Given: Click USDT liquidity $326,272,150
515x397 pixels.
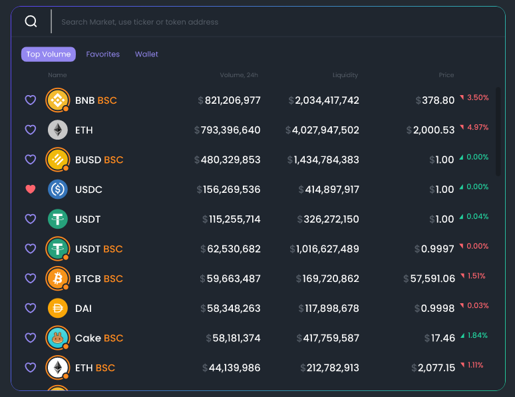Looking at the screenshot, I should point(328,219).
